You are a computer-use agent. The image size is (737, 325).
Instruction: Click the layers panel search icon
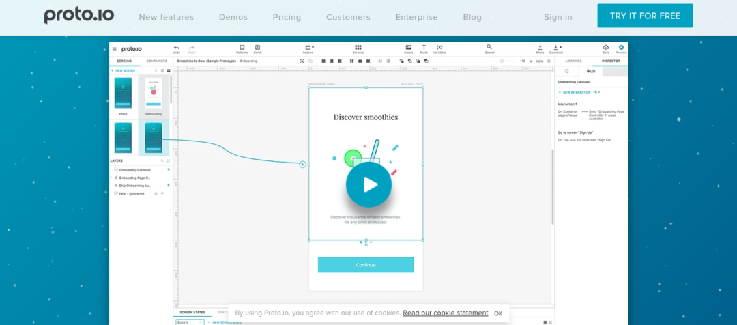tap(162, 161)
